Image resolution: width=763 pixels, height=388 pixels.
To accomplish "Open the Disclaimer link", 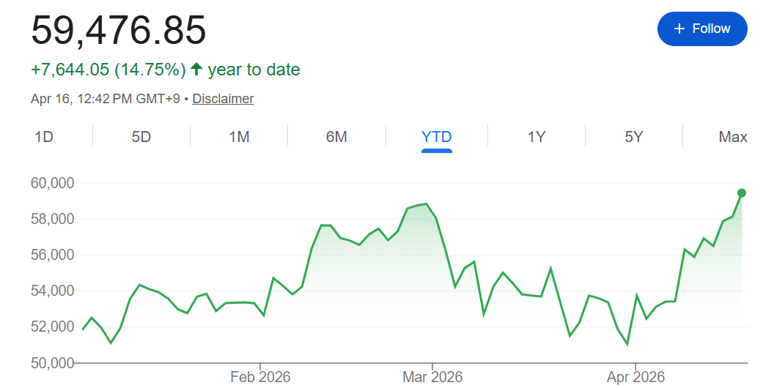I will 223,98.
